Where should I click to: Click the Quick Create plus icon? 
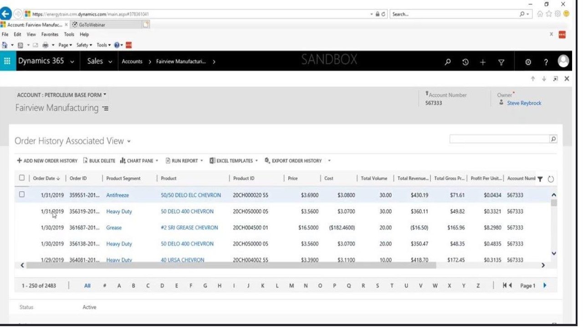pyautogui.click(x=483, y=62)
